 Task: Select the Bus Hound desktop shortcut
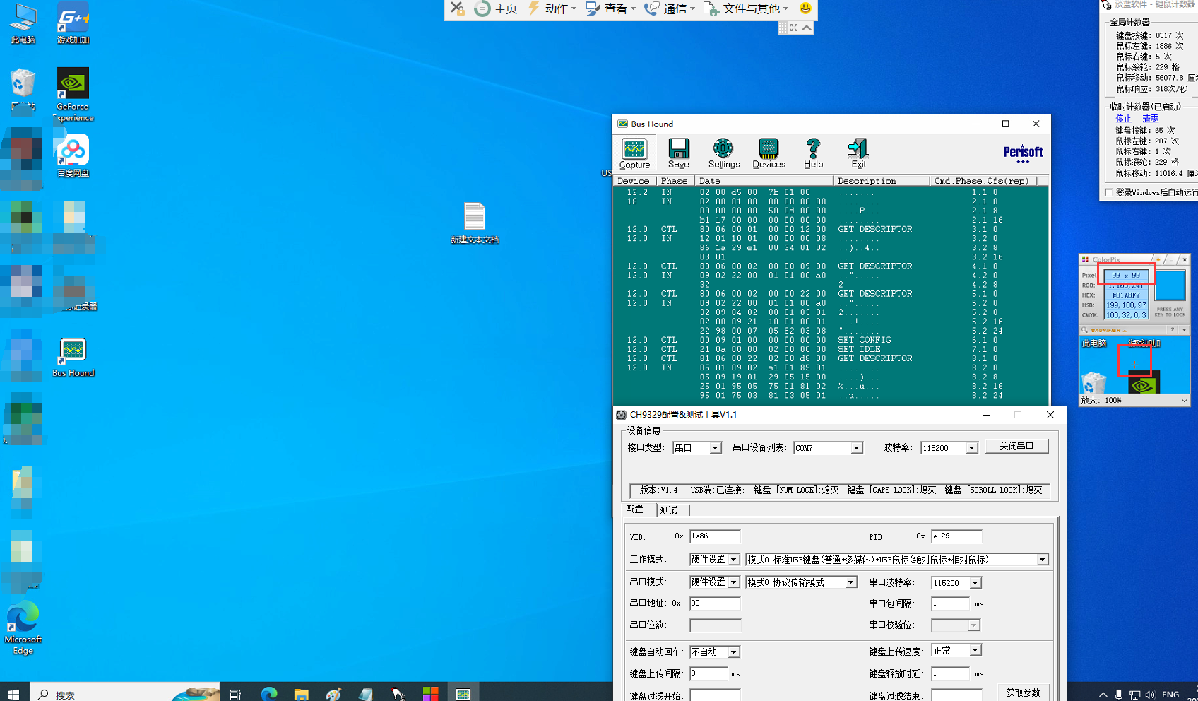click(x=73, y=357)
